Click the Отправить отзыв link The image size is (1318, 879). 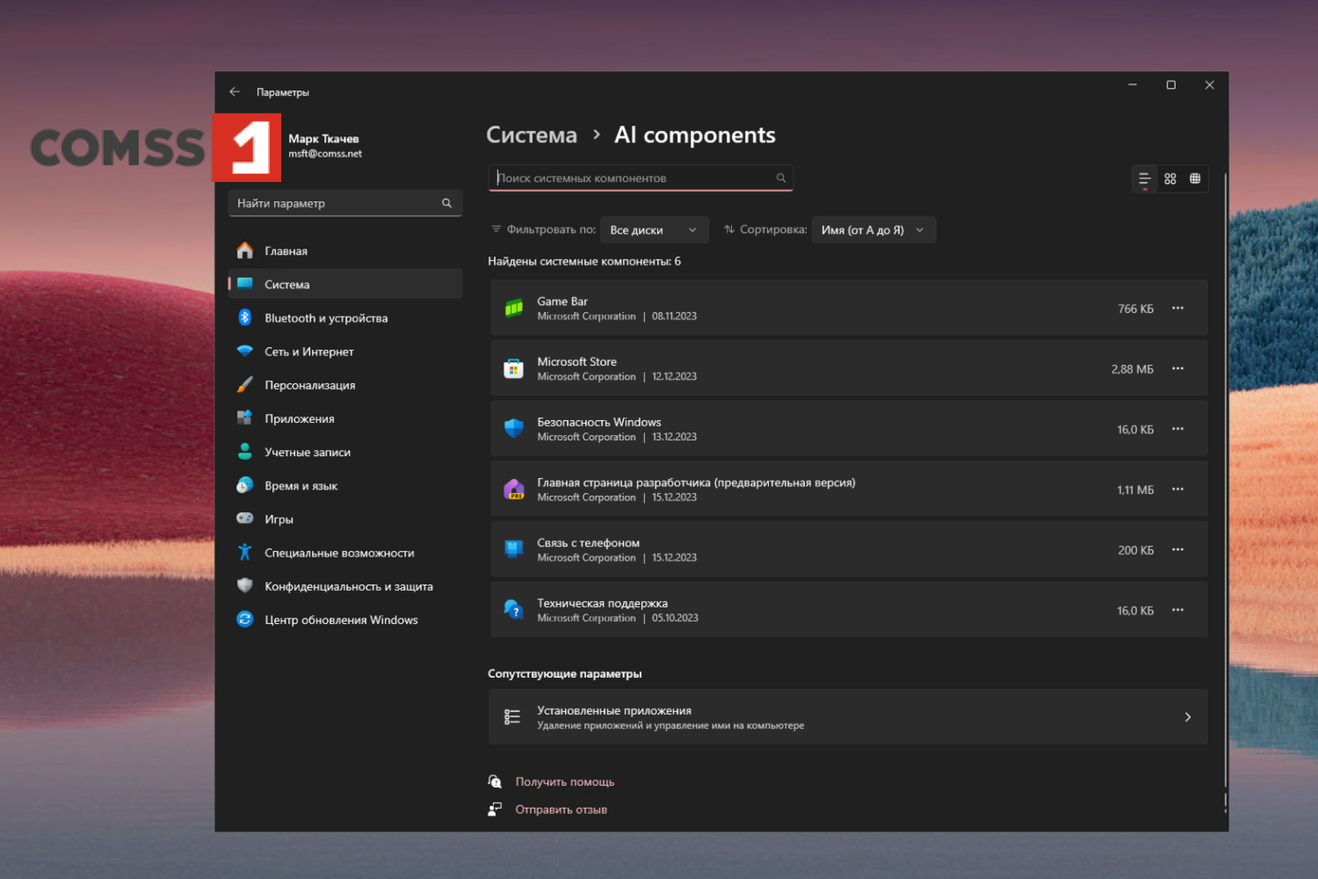click(561, 810)
